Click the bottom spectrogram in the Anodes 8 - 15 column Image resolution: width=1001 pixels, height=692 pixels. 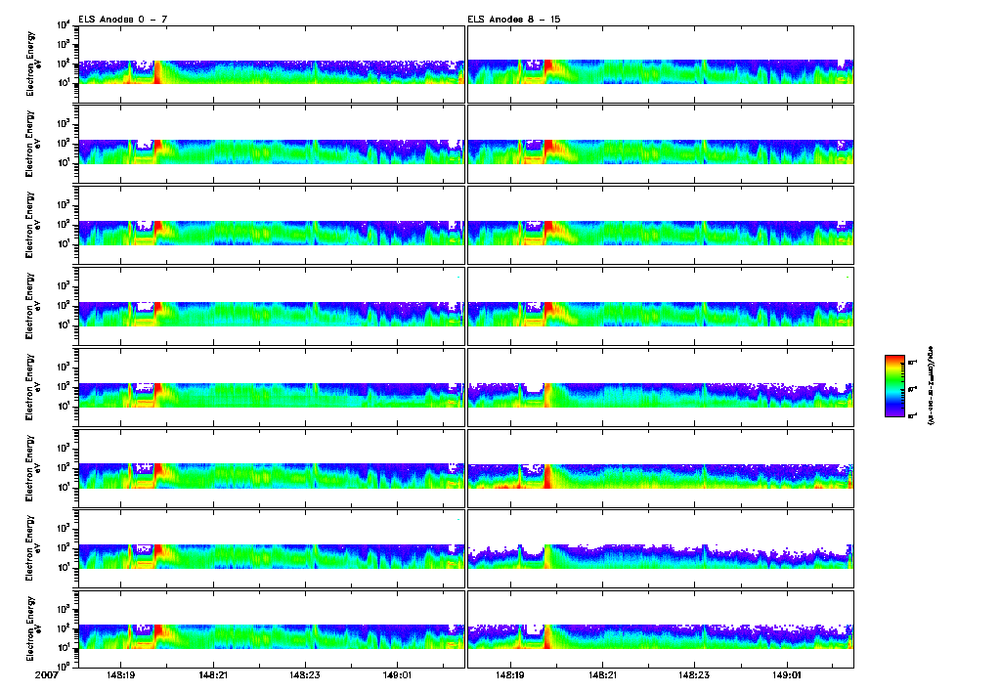(x=661, y=628)
